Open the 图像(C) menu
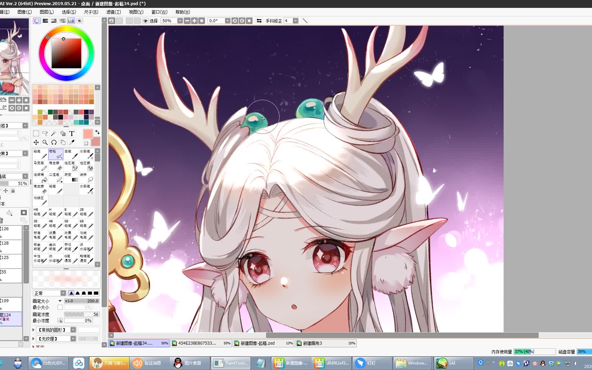Viewport: 592px width, 370px height. (x=25, y=12)
